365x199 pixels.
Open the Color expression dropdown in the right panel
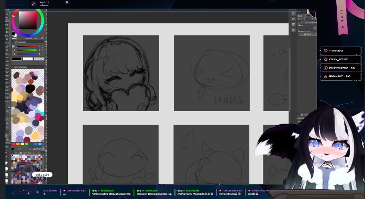[309, 34]
